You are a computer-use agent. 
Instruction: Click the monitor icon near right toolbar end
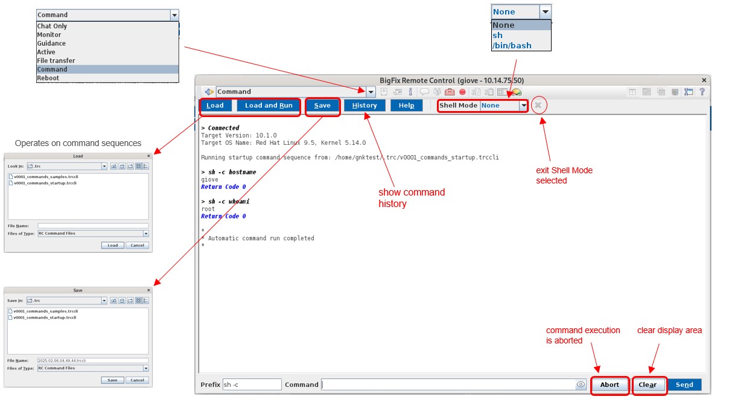[675, 92]
